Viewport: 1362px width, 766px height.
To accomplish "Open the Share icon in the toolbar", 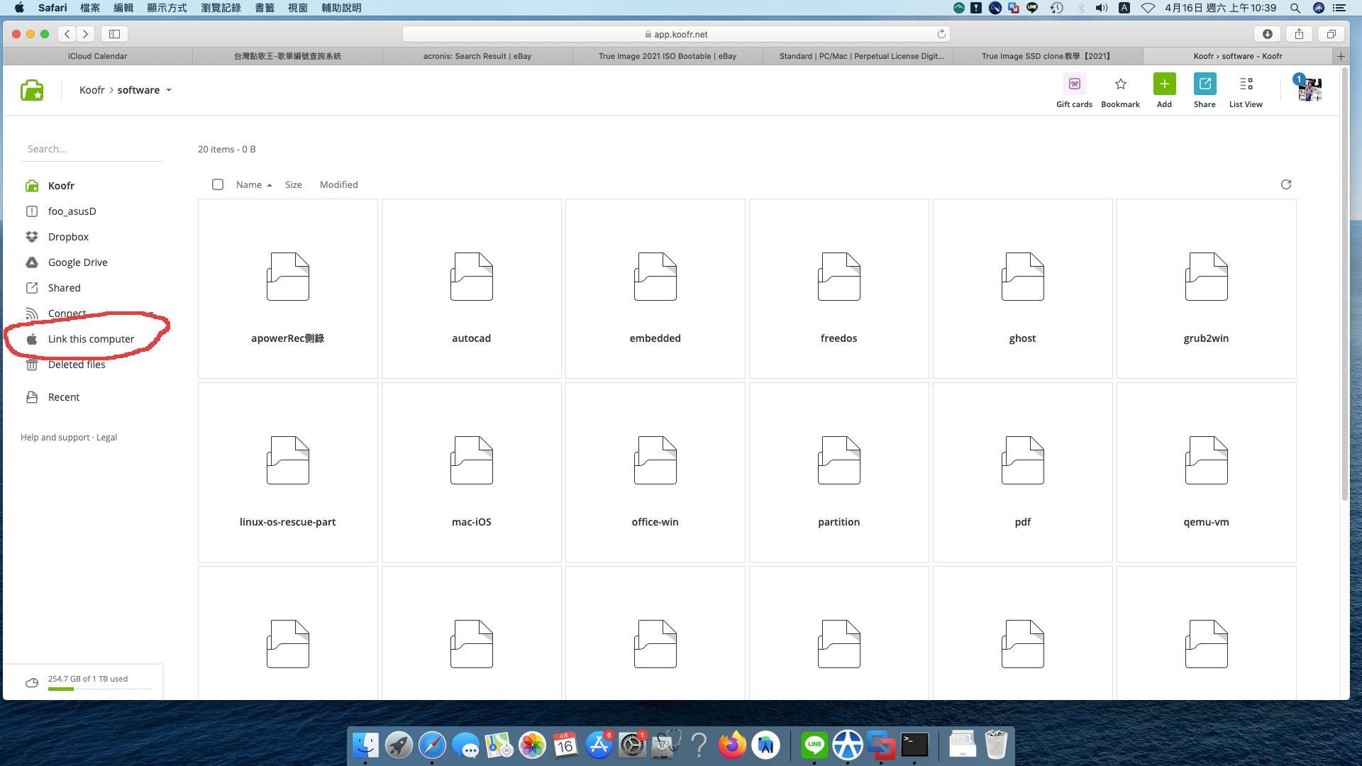I will point(1205,84).
